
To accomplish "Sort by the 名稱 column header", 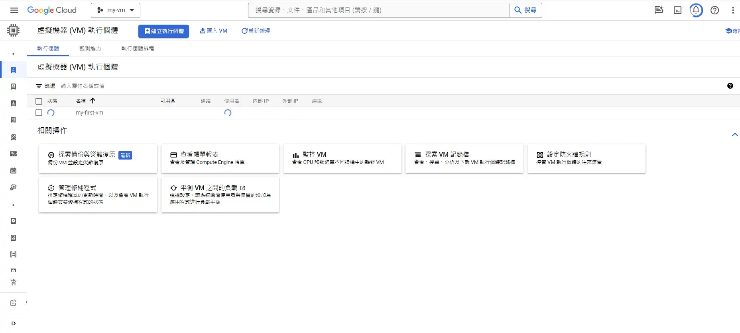I will [x=81, y=101].
